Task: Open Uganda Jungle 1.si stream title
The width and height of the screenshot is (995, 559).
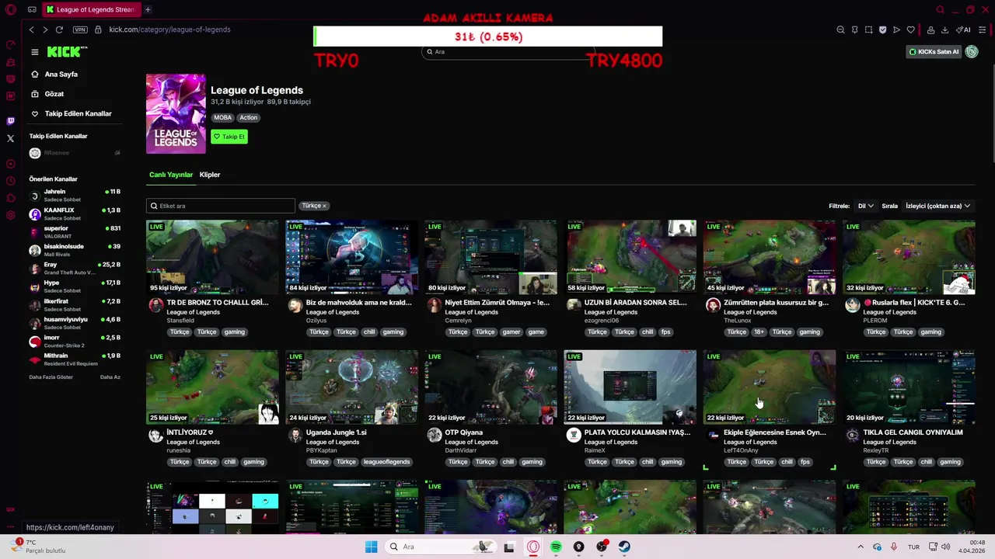Action: (x=336, y=432)
